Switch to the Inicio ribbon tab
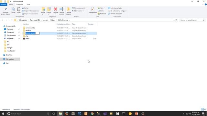Viewport: 207px width, 116px height. click(x=11, y=5)
